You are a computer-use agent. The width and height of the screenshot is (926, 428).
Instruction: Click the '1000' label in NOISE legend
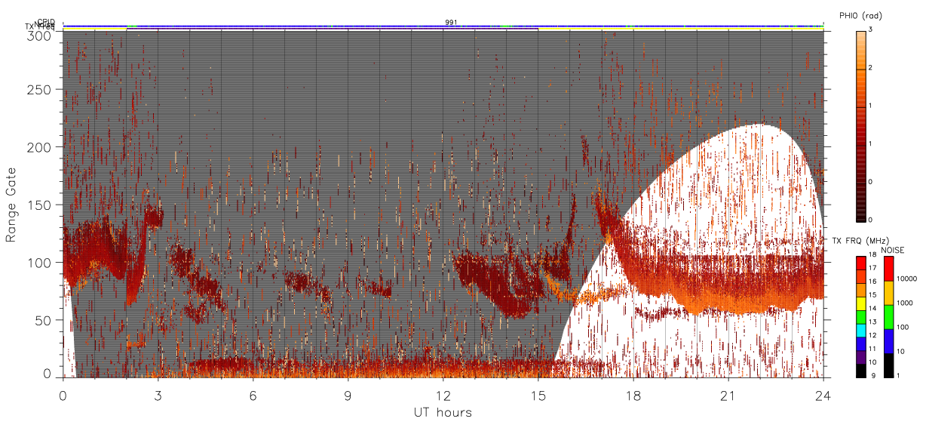click(906, 303)
